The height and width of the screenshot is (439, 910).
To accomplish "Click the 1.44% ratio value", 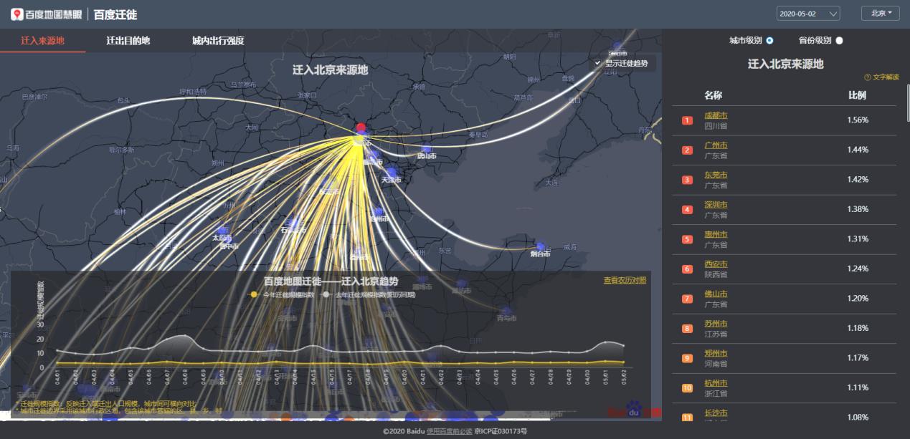I will [x=858, y=150].
